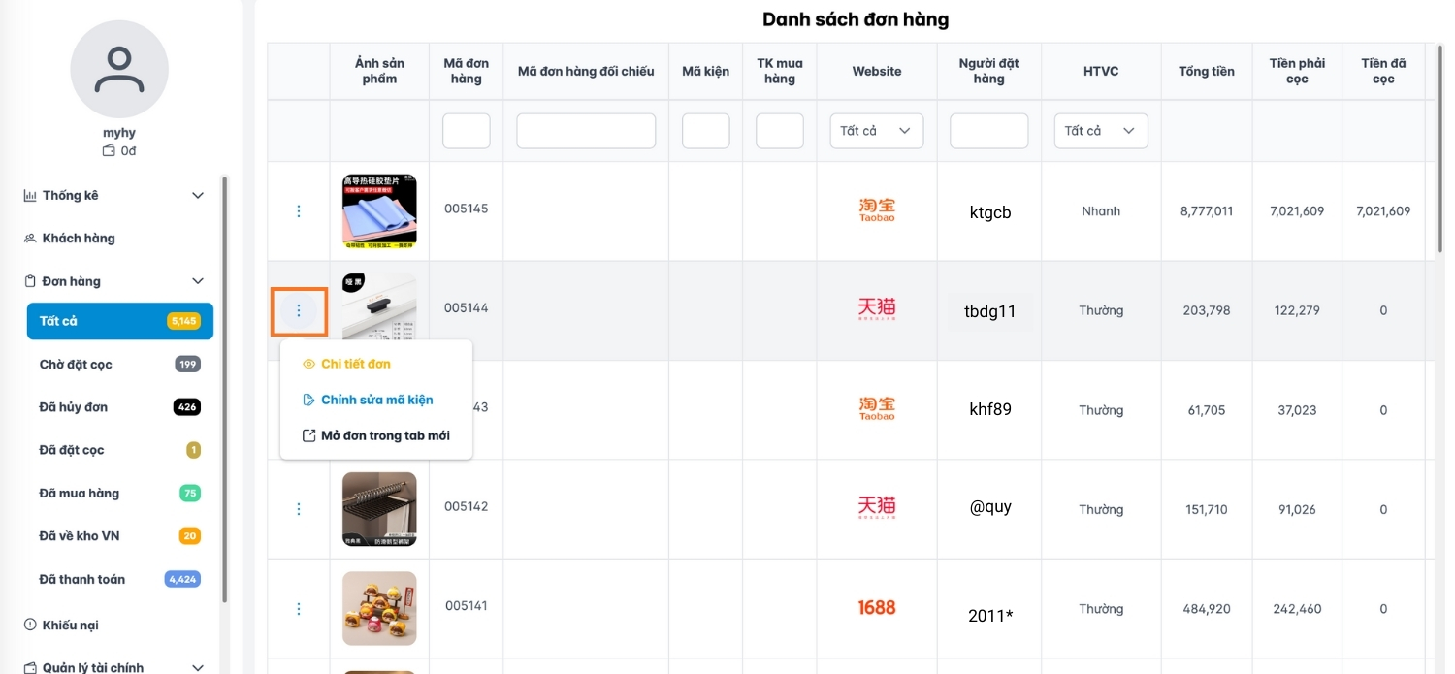Viewport: 1455px width, 674px height.
Task: Click the Đơn hàng bag icon in sidebar
Action: tap(30, 280)
